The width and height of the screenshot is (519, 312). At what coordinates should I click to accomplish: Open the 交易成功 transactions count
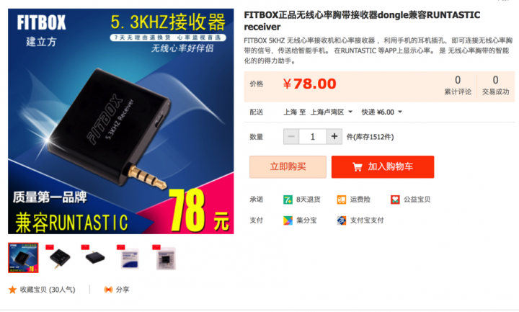point(495,85)
